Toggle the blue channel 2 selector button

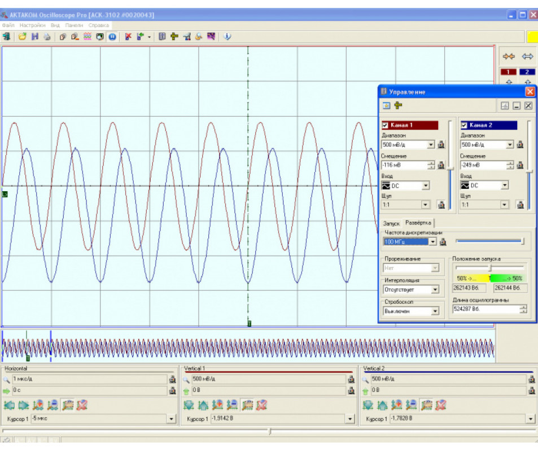[527, 72]
